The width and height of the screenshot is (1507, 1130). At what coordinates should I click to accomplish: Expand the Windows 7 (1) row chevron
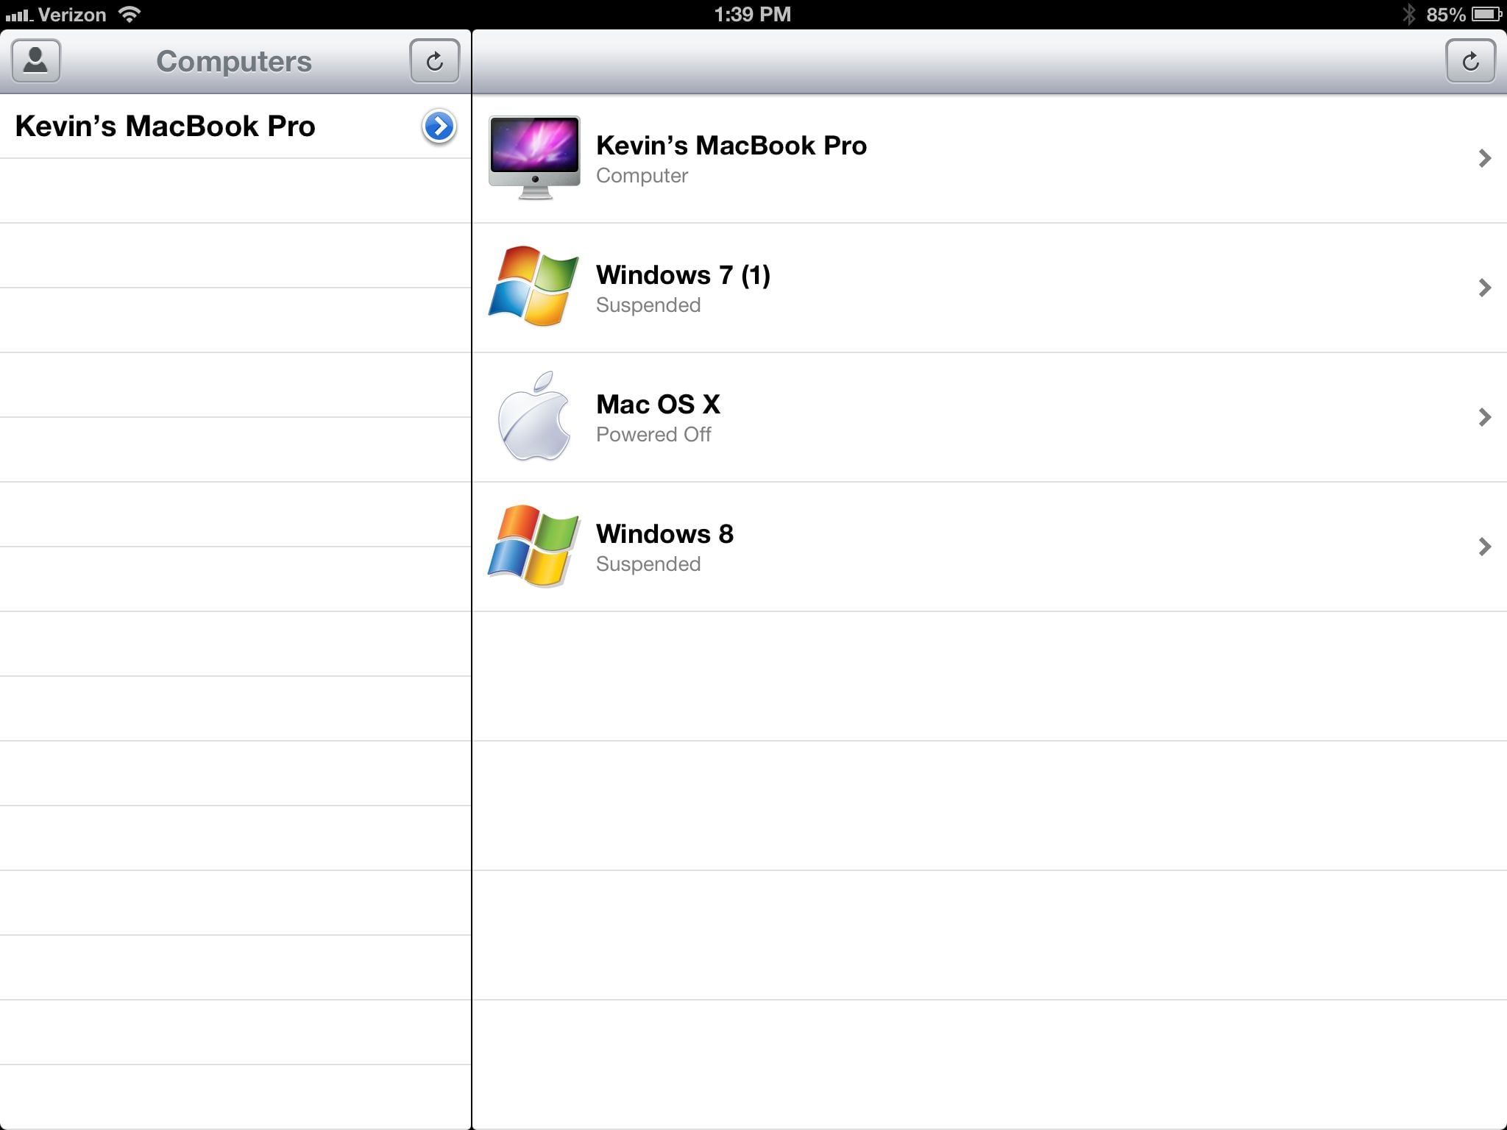coord(1484,288)
